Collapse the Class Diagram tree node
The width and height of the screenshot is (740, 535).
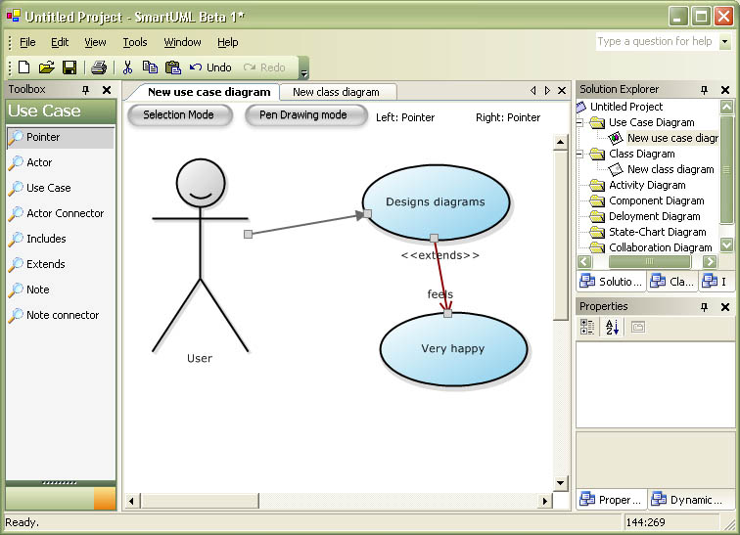pyautogui.click(x=580, y=155)
